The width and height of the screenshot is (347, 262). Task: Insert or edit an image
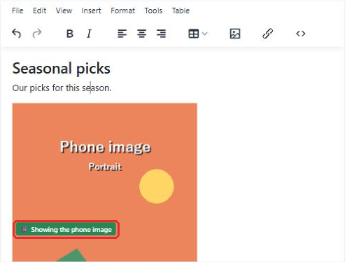point(235,34)
